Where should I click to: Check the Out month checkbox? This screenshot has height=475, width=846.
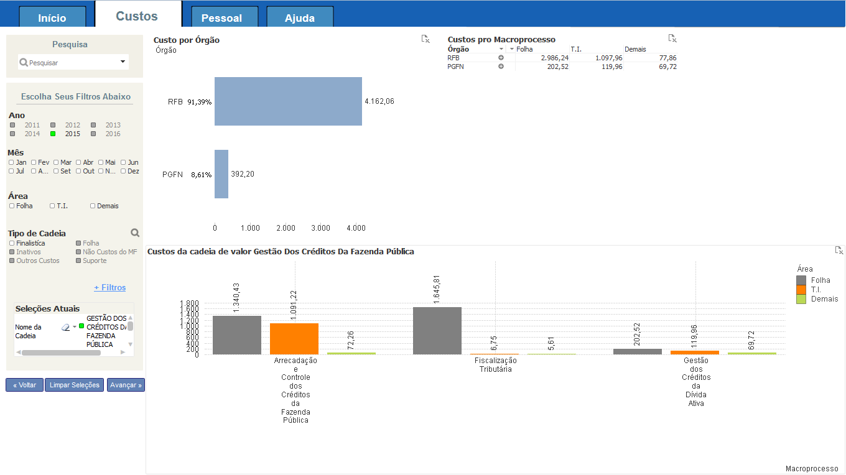pos(78,171)
